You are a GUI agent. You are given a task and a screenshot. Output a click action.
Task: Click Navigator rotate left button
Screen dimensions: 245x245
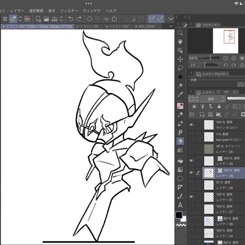(x=226, y=65)
